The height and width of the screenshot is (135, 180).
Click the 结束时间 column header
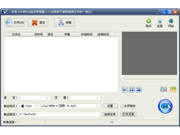[105, 35]
